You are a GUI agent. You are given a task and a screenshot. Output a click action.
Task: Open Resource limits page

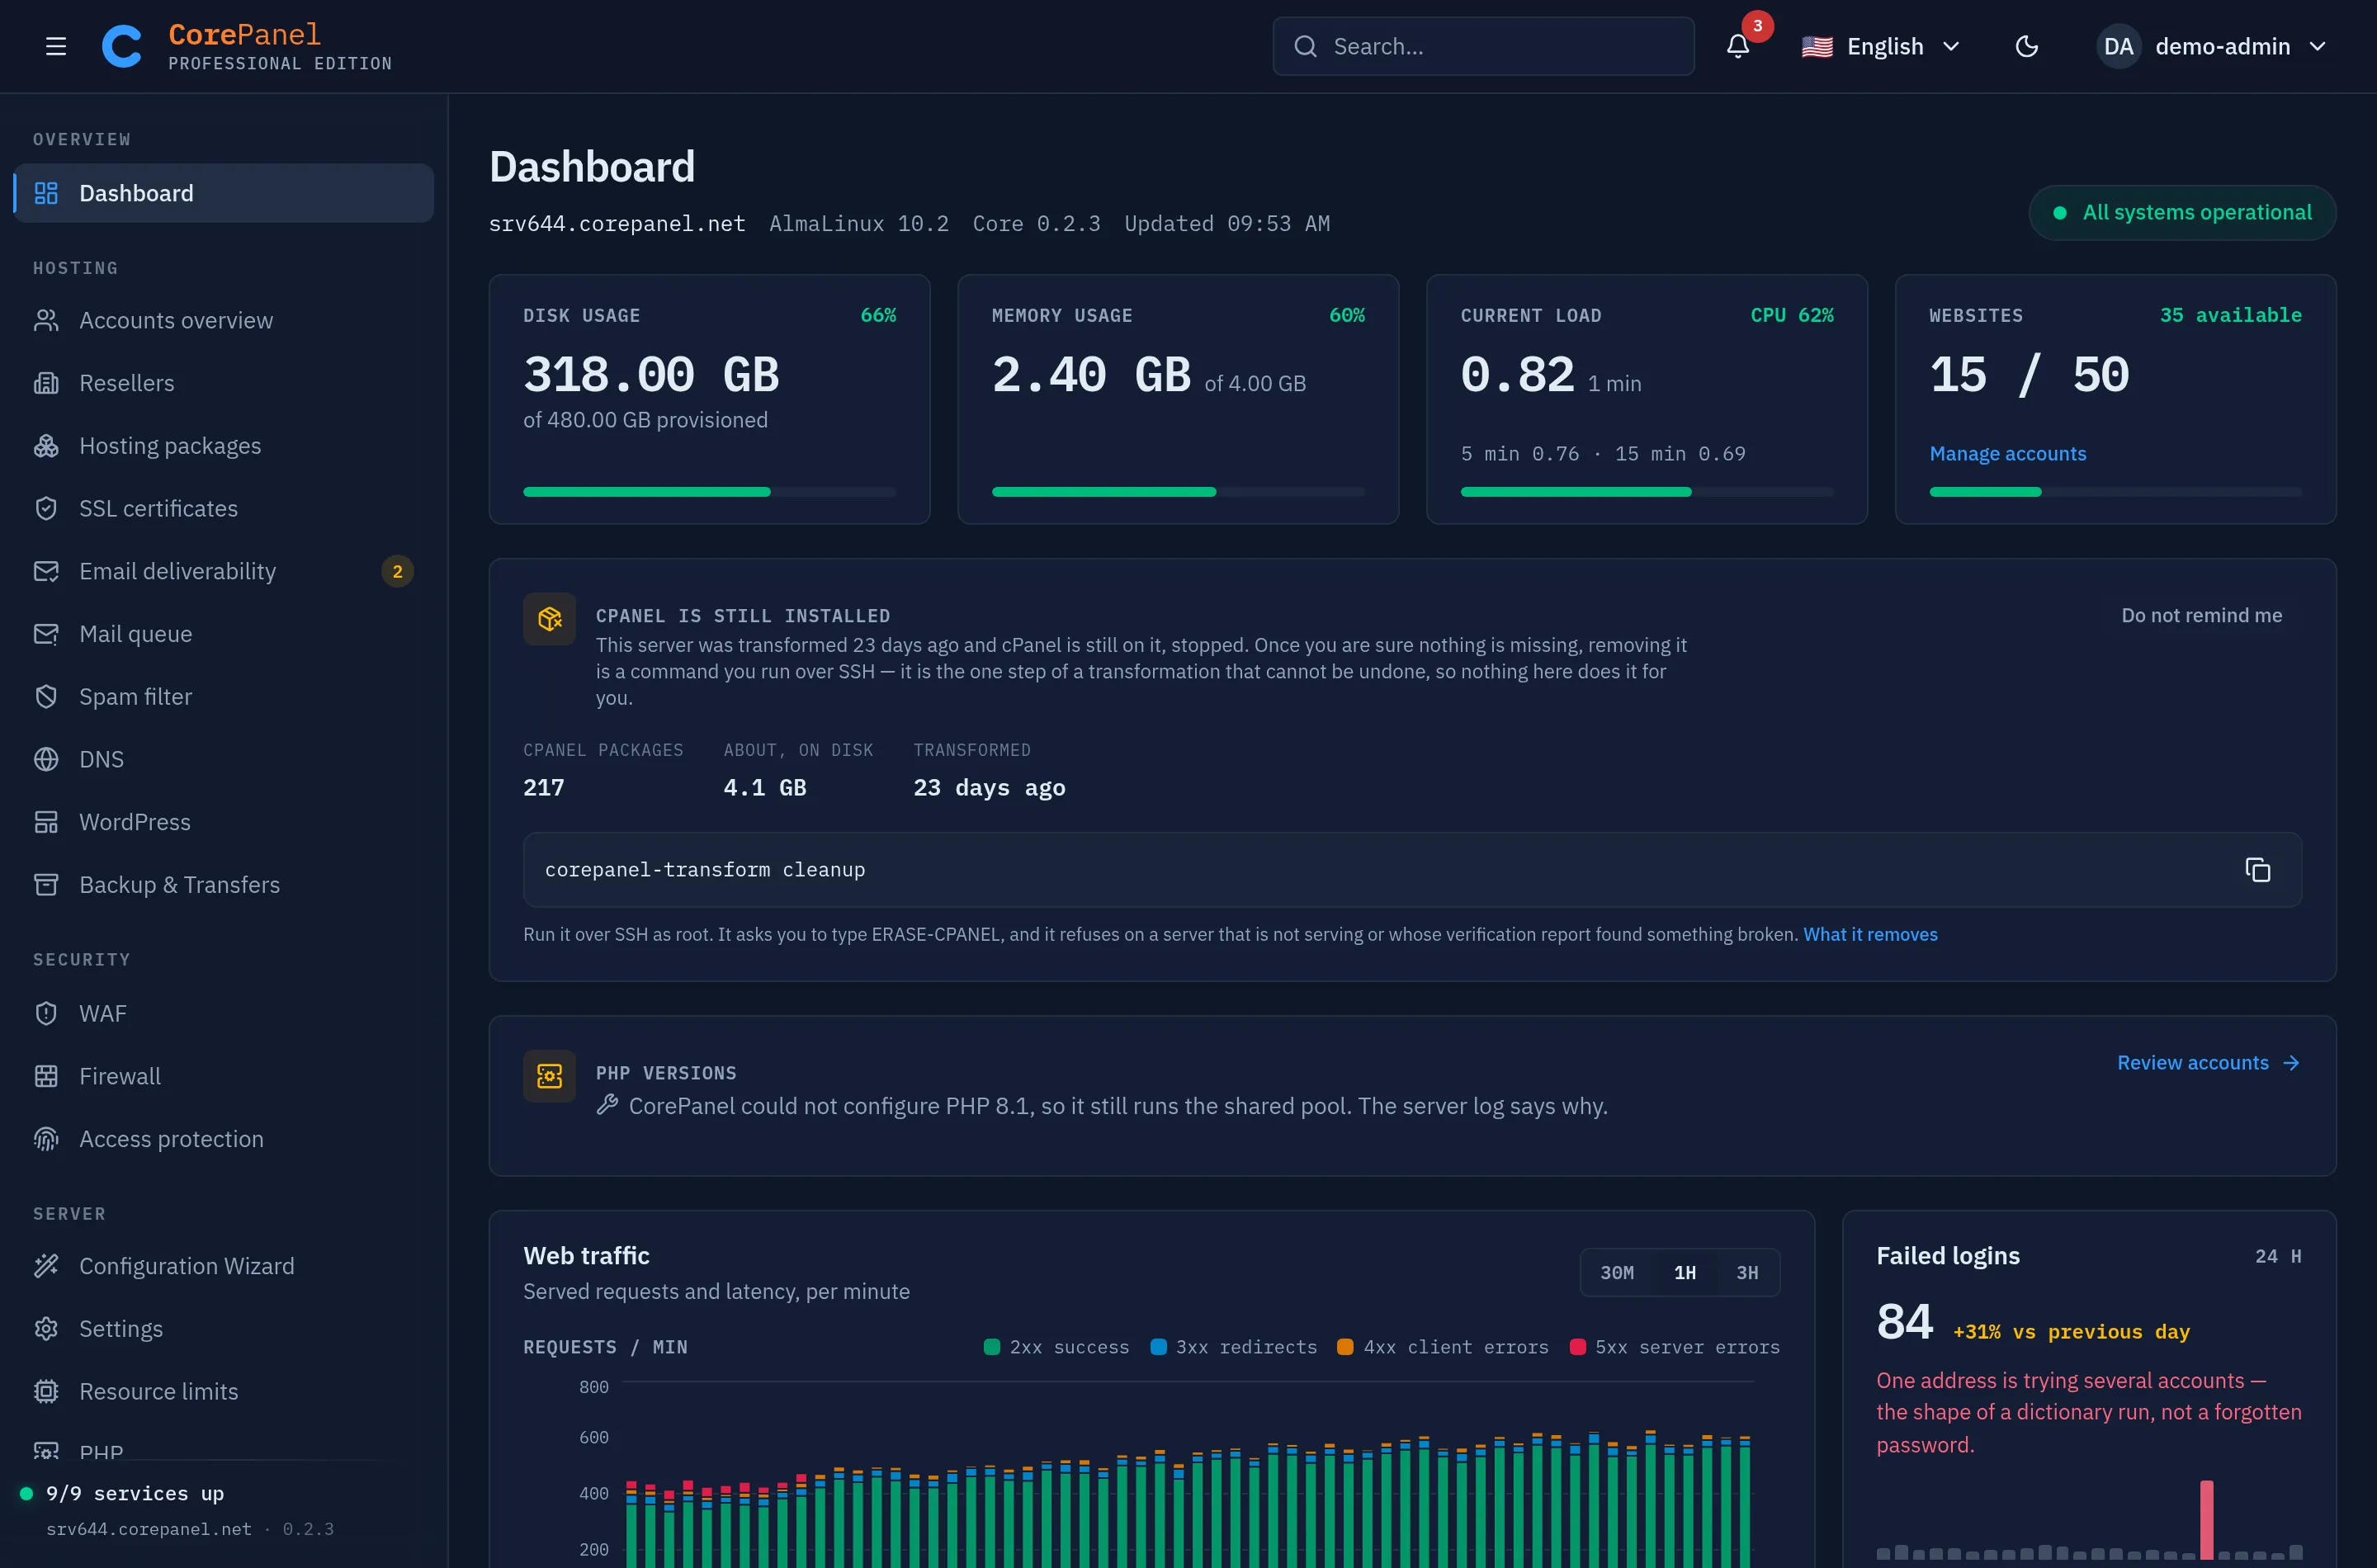(223, 1392)
